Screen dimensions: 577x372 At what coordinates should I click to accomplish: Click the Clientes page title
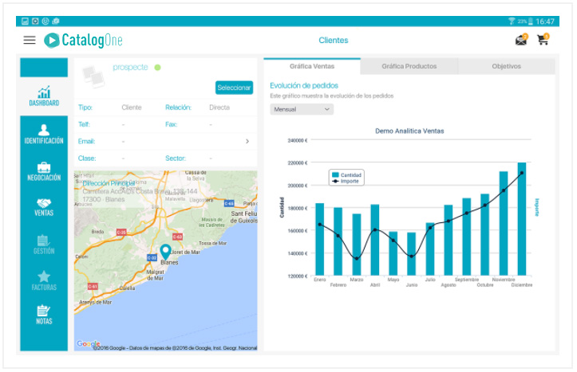point(334,41)
